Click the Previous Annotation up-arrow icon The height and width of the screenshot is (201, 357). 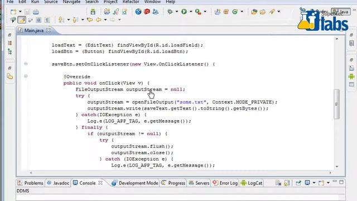pyautogui.click(x=75, y=20)
